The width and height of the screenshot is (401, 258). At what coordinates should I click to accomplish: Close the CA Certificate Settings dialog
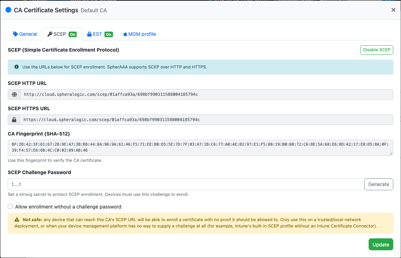point(393,10)
